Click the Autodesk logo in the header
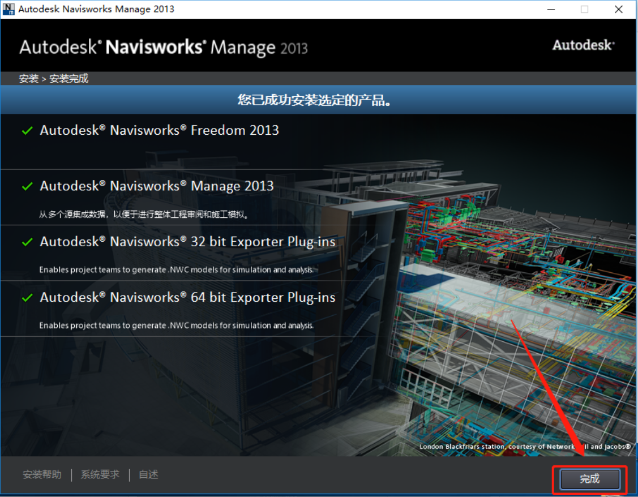638x497 pixels. 583,46
